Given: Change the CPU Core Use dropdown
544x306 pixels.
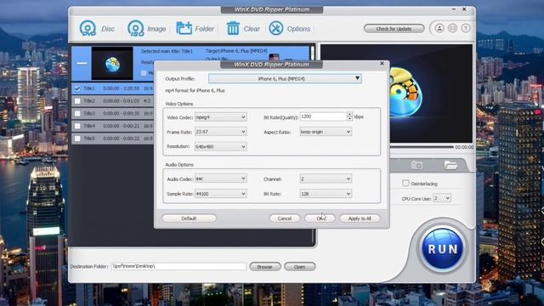Looking at the screenshot, I should tap(442, 198).
